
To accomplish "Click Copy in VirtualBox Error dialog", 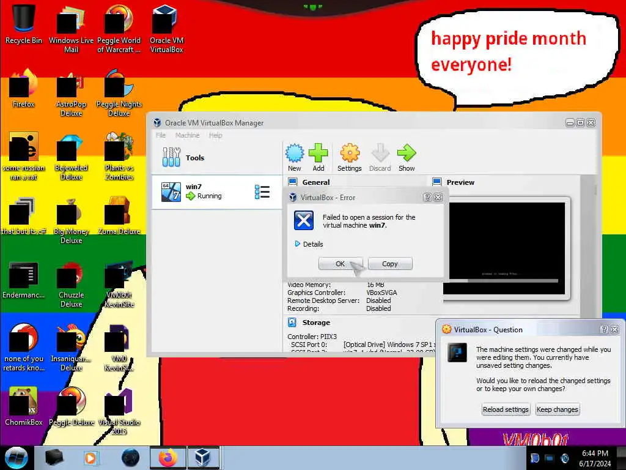I will click(389, 264).
